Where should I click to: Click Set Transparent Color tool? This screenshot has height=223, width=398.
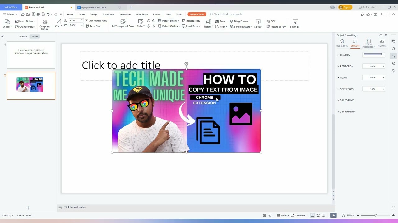pos(123,24)
